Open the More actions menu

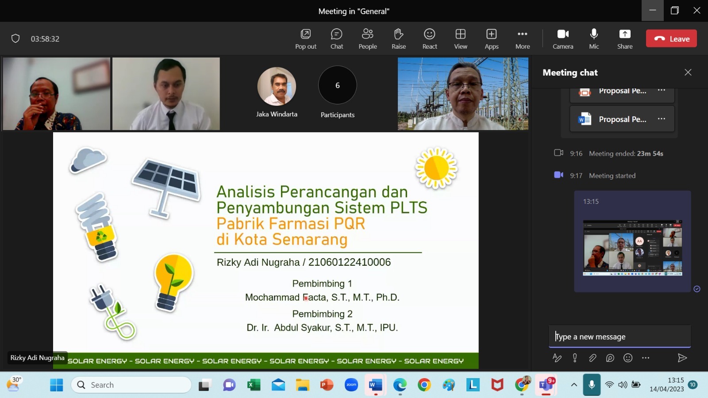click(522, 38)
